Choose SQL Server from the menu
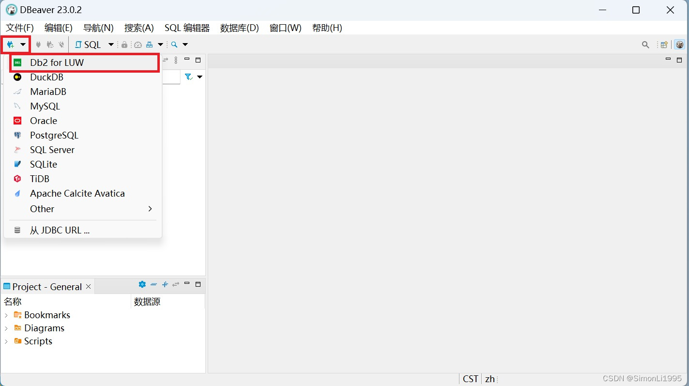Screen dimensions: 689x386 [x=83, y=150]
